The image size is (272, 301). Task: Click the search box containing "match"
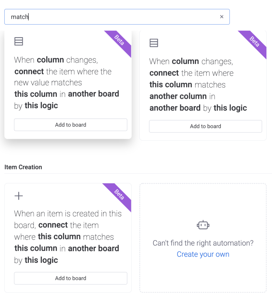[x=117, y=17]
